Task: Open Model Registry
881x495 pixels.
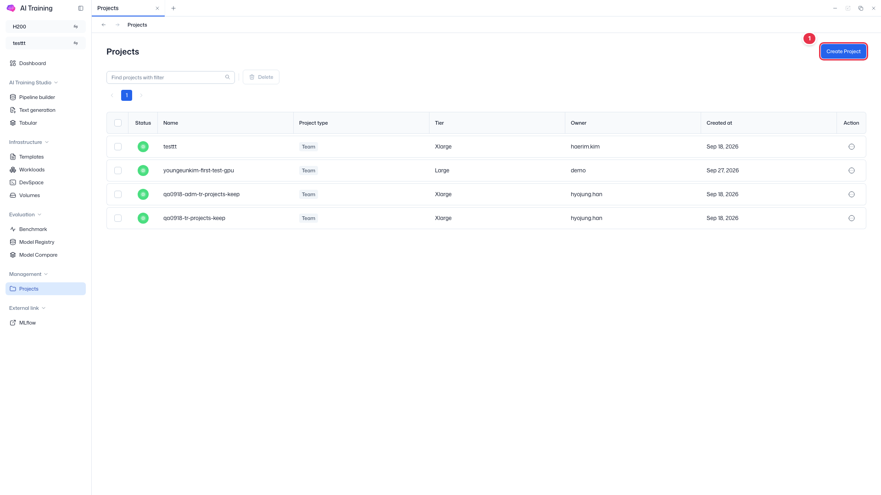Action: [x=45, y=242]
